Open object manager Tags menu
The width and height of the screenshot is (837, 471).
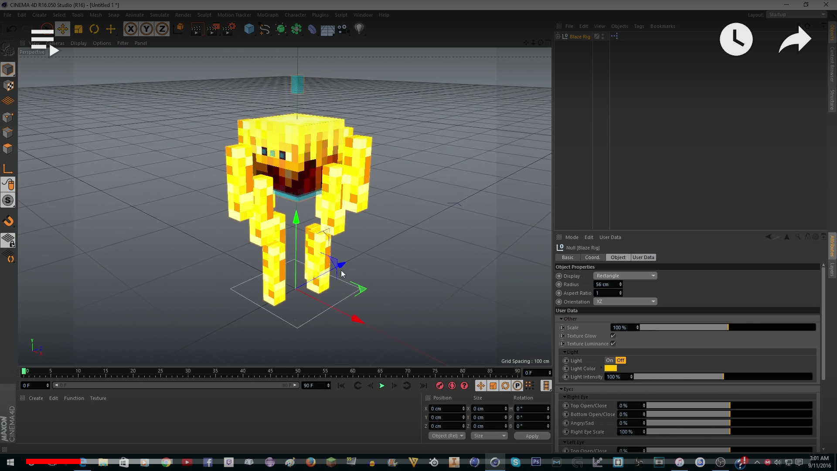tap(639, 26)
